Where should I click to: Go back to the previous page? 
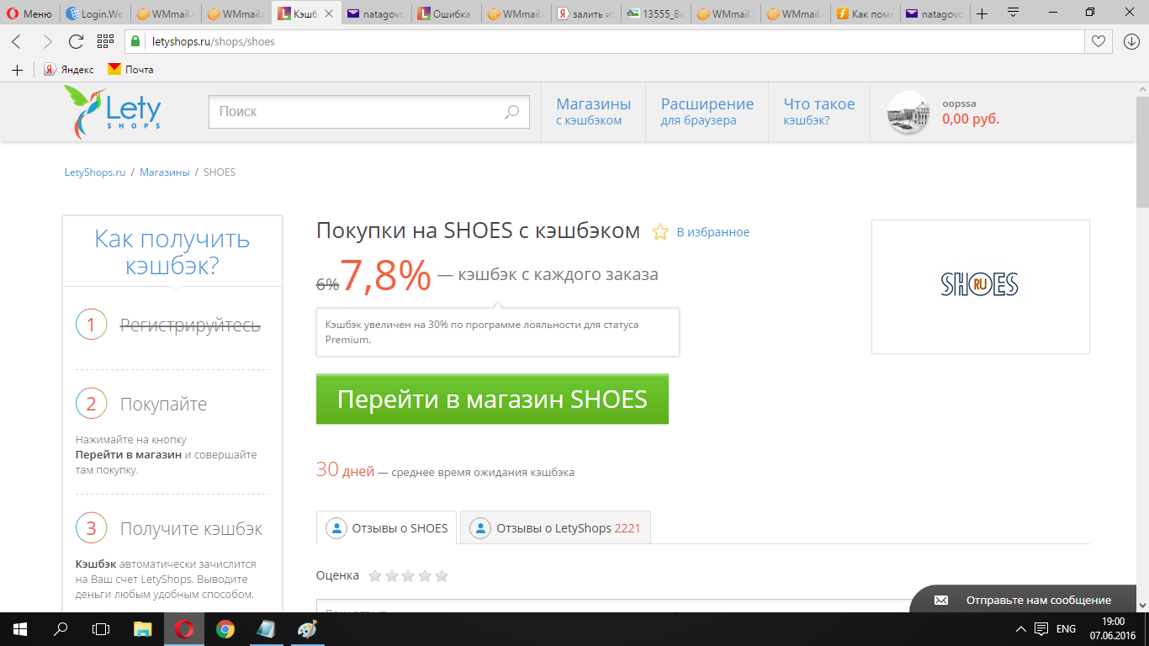[16, 41]
